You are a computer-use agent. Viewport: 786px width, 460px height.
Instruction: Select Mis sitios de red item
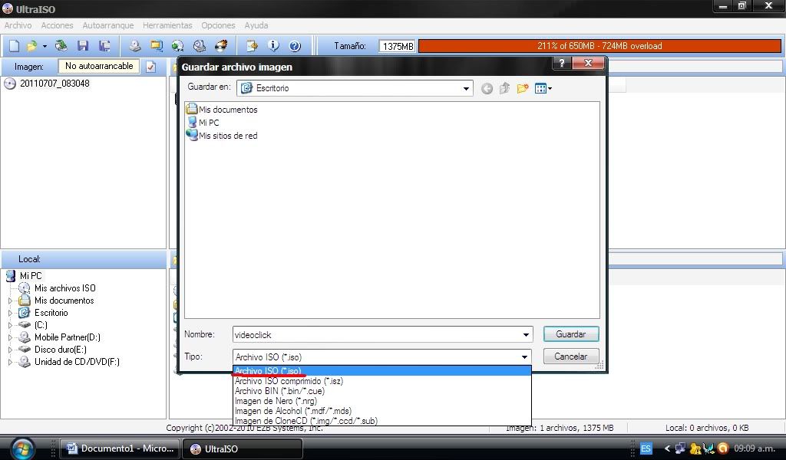point(227,136)
